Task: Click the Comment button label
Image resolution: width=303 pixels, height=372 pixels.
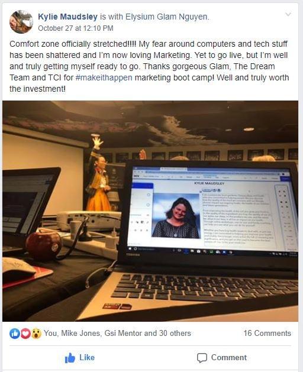Action: click(229, 358)
